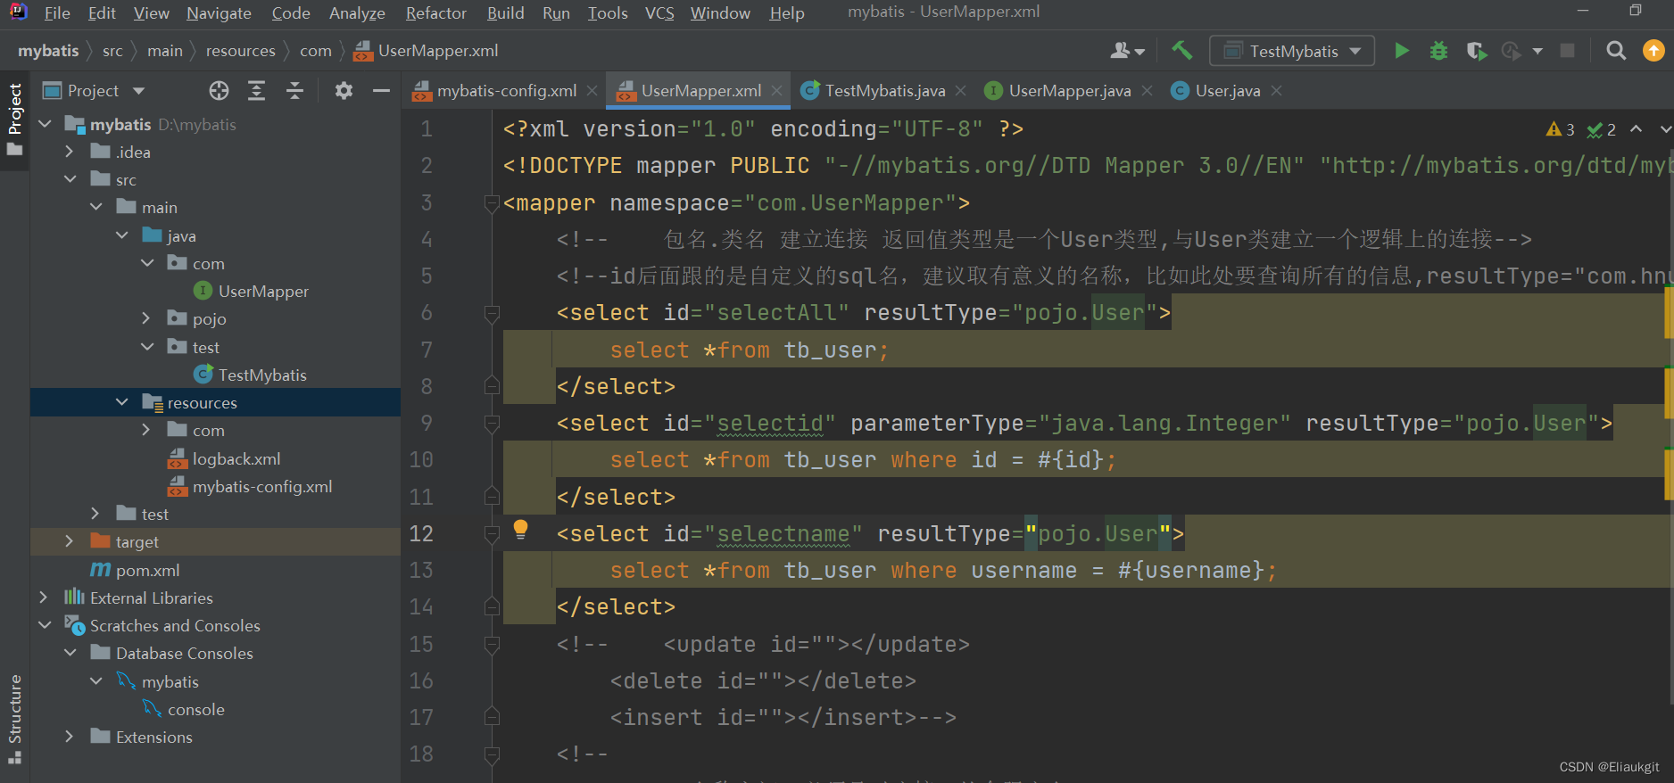Collapse Scratches and Consoles node

pos(46,625)
